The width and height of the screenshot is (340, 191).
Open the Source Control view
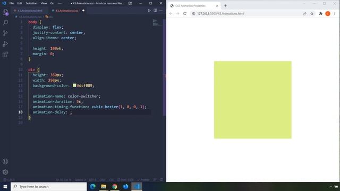(x=5, y=33)
